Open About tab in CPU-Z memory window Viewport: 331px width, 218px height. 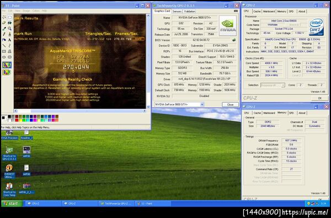[302, 113]
